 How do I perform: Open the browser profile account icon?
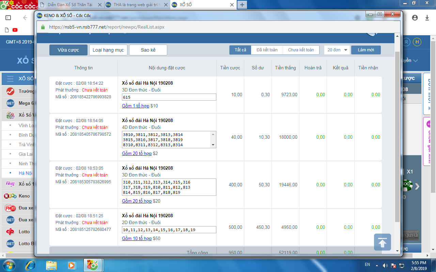click(415, 18)
